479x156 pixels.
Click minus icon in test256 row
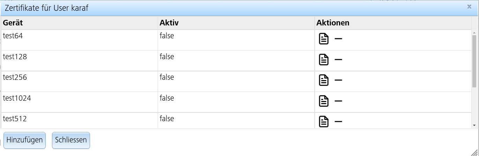(338, 80)
